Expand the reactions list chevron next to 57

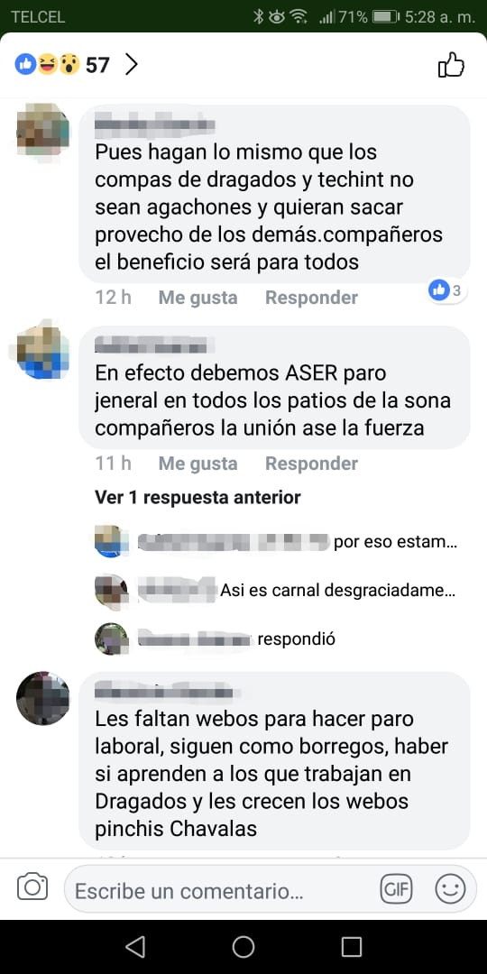(131, 64)
